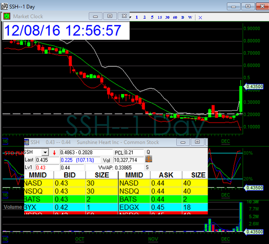This screenshot has width=269, height=244.
Task: Click the X icon after the W timeframe
Action: click(x=200, y=17)
